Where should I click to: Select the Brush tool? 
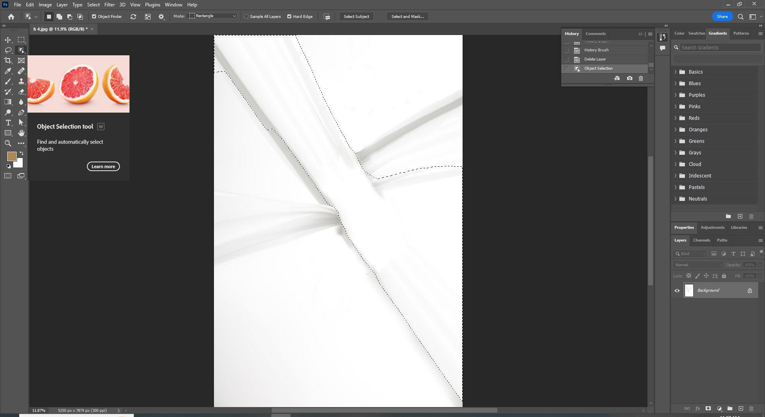click(8, 81)
